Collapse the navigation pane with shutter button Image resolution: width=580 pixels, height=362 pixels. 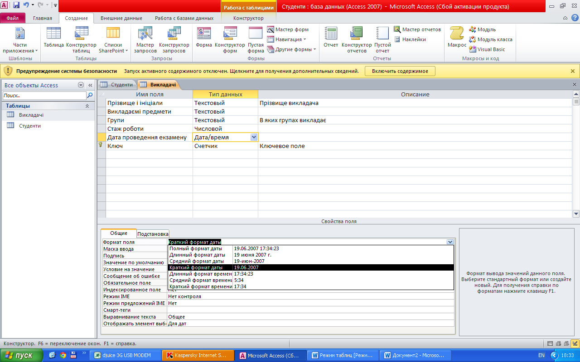(90, 85)
